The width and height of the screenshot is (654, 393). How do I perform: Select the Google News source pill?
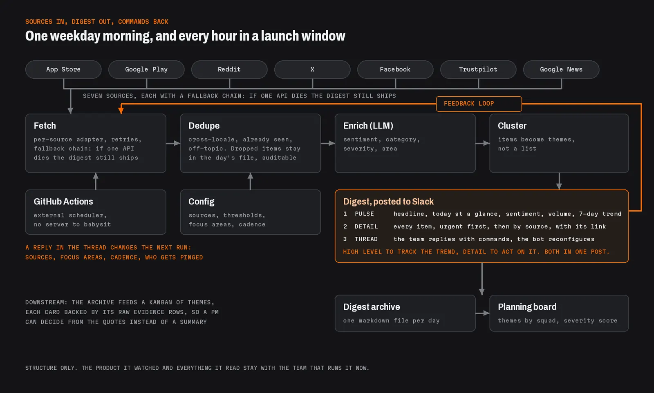(x=561, y=69)
